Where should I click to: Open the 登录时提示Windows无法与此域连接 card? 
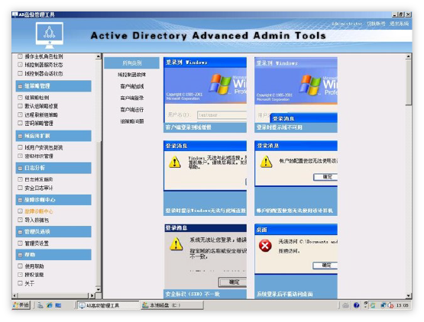205,178
